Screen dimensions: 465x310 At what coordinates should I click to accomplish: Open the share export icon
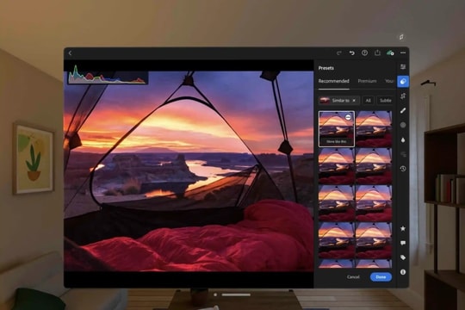tap(377, 53)
